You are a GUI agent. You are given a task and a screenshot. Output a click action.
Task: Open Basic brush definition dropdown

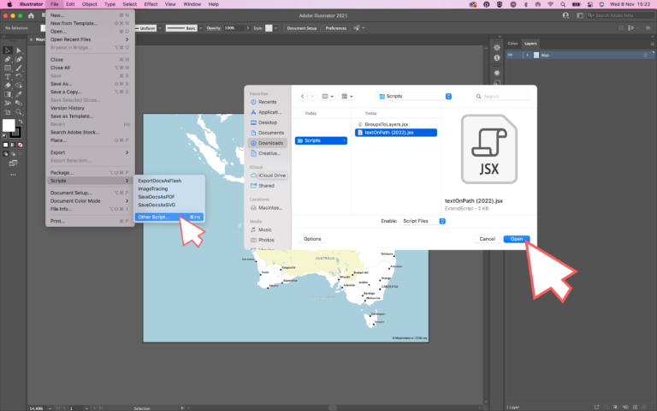click(x=201, y=28)
